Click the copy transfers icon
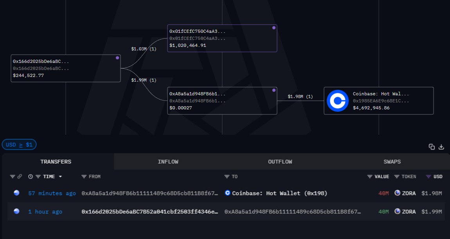 pos(432,147)
